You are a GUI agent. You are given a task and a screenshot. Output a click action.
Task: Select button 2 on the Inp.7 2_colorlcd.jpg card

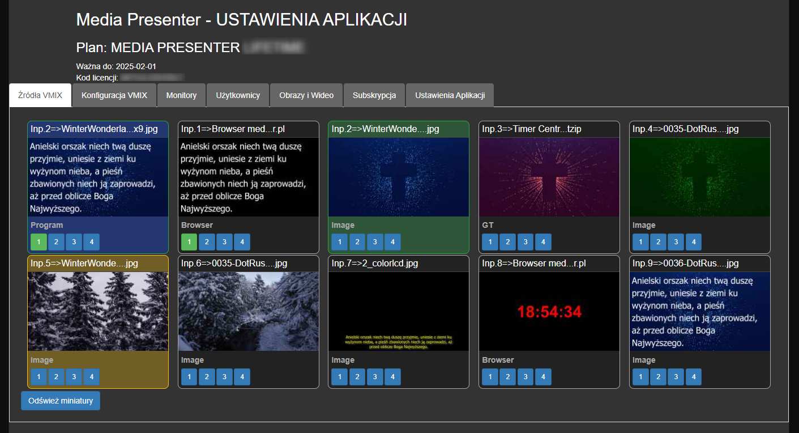(357, 377)
